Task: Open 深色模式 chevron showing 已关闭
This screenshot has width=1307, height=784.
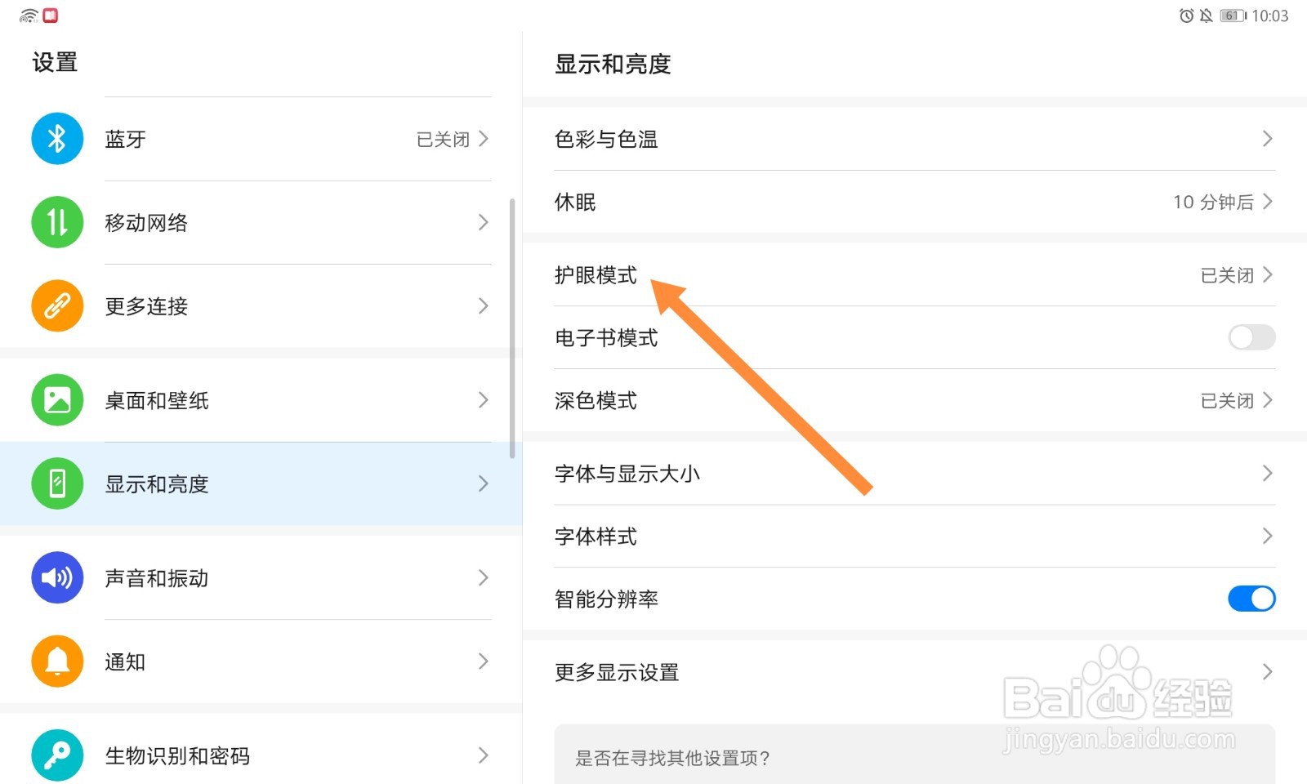Action: (1267, 400)
